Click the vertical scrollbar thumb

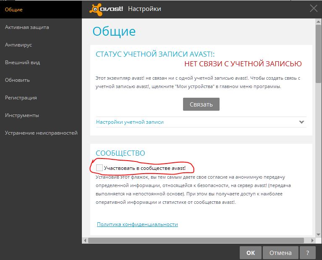pyautogui.click(x=319, y=54)
